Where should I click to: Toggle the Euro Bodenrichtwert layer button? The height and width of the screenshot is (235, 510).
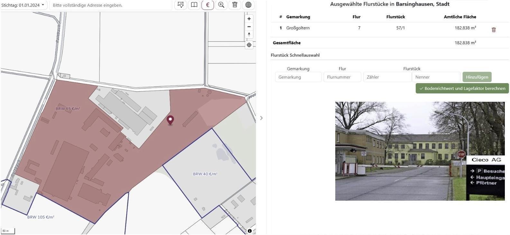point(208,5)
